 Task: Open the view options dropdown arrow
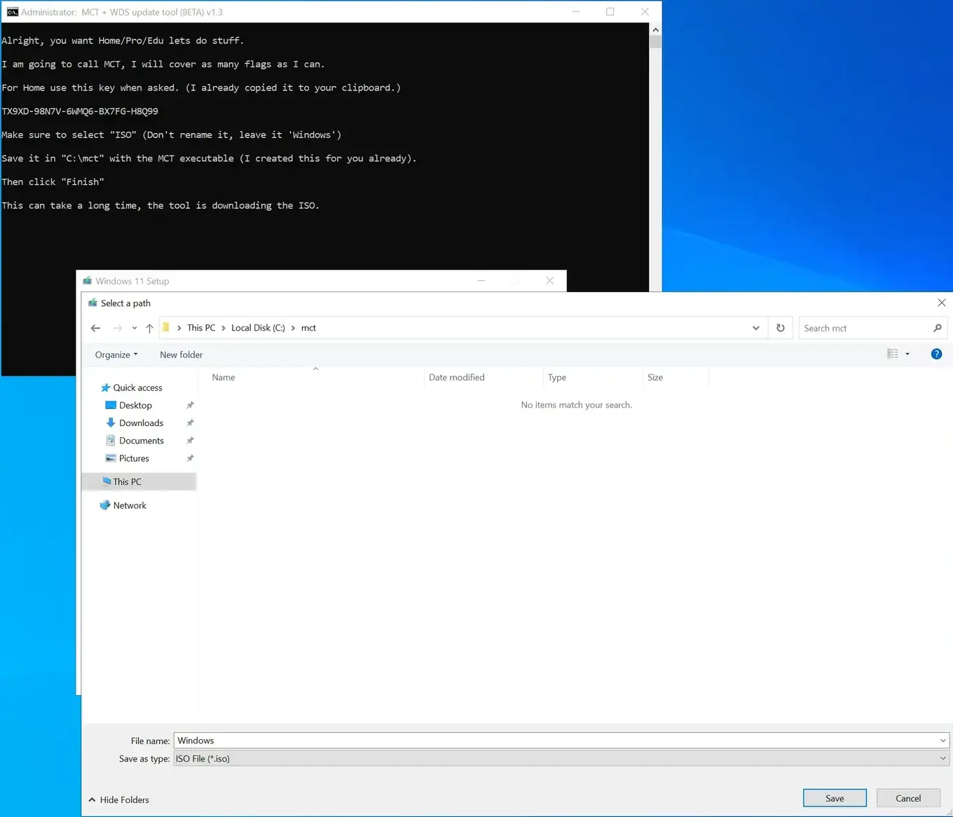click(907, 354)
